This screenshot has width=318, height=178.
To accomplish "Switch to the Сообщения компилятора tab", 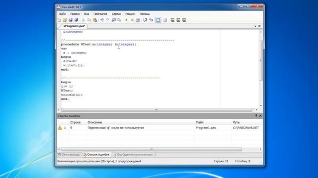I will pyautogui.click(x=133, y=155).
